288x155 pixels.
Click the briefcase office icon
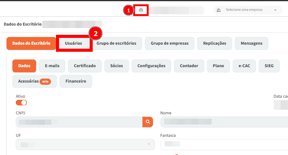pyautogui.click(x=141, y=10)
